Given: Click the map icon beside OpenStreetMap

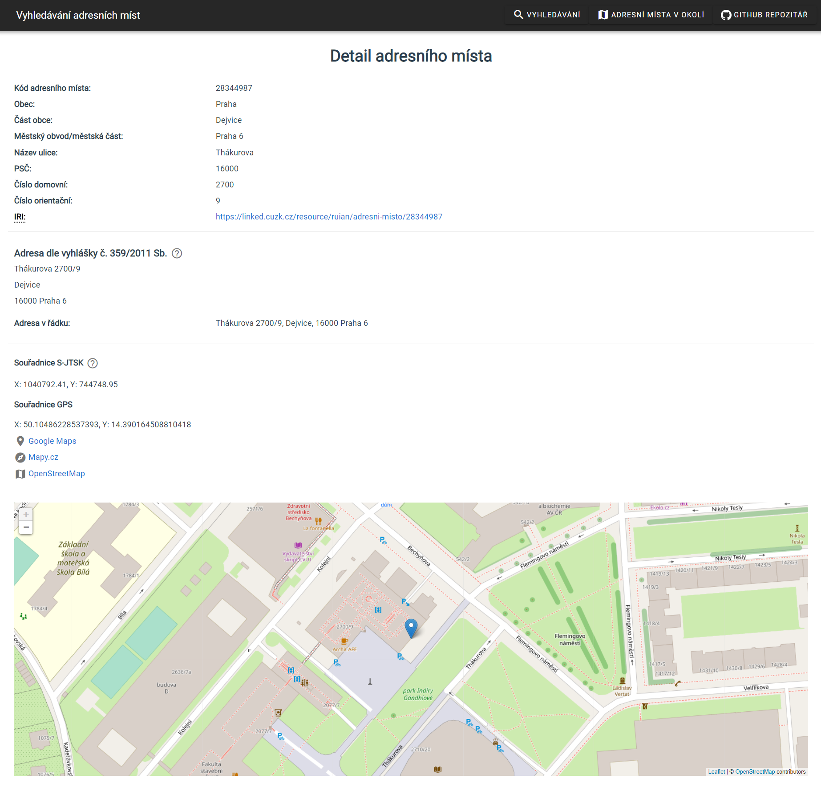Looking at the screenshot, I should pyautogui.click(x=20, y=474).
